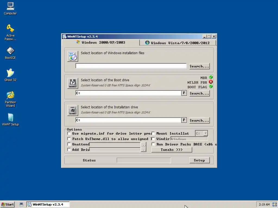The image size is (278, 208).
Task: Enable Run Driver Packs BASE checkbox
Action: click(x=153, y=144)
